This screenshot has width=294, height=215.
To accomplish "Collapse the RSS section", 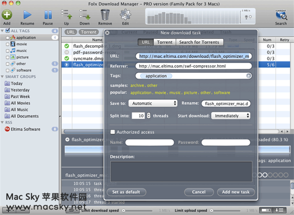I will [x=2, y=122].
